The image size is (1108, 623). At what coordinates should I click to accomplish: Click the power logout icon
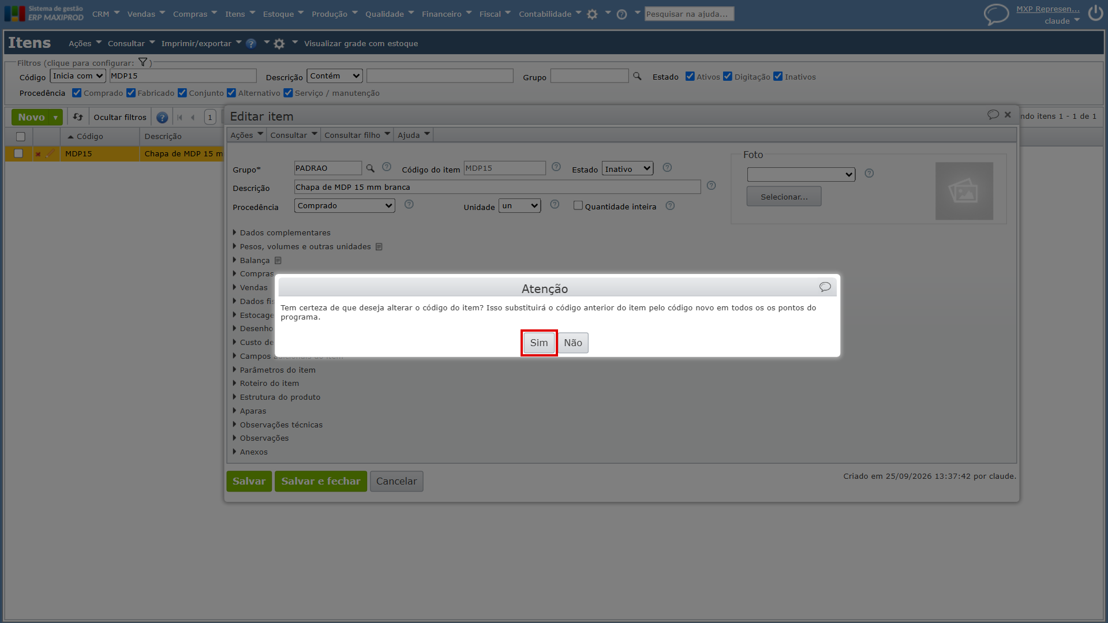(x=1095, y=13)
